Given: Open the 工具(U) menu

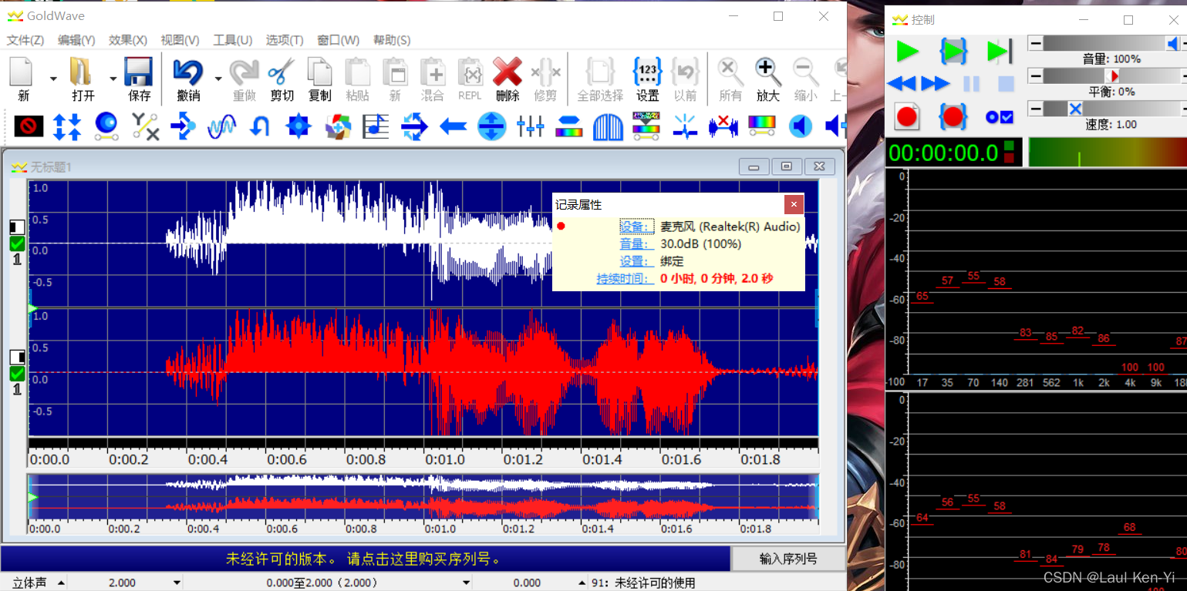Looking at the screenshot, I should [233, 40].
